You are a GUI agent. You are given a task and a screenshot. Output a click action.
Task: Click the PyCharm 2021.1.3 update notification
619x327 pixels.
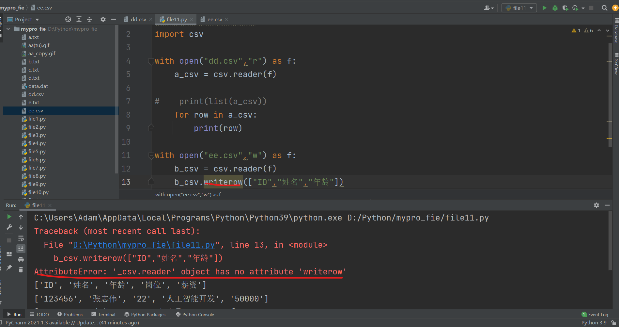point(72,322)
